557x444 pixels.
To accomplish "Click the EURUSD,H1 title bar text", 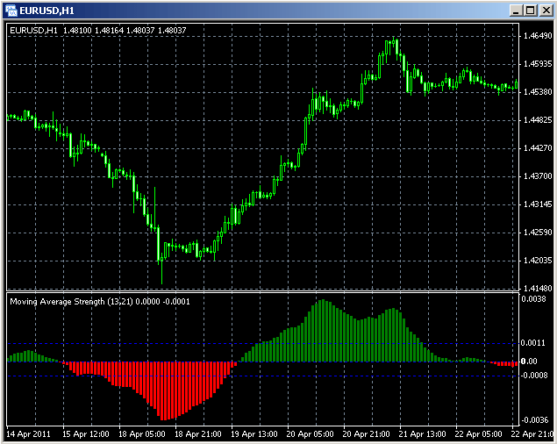I will coord(46,11).
